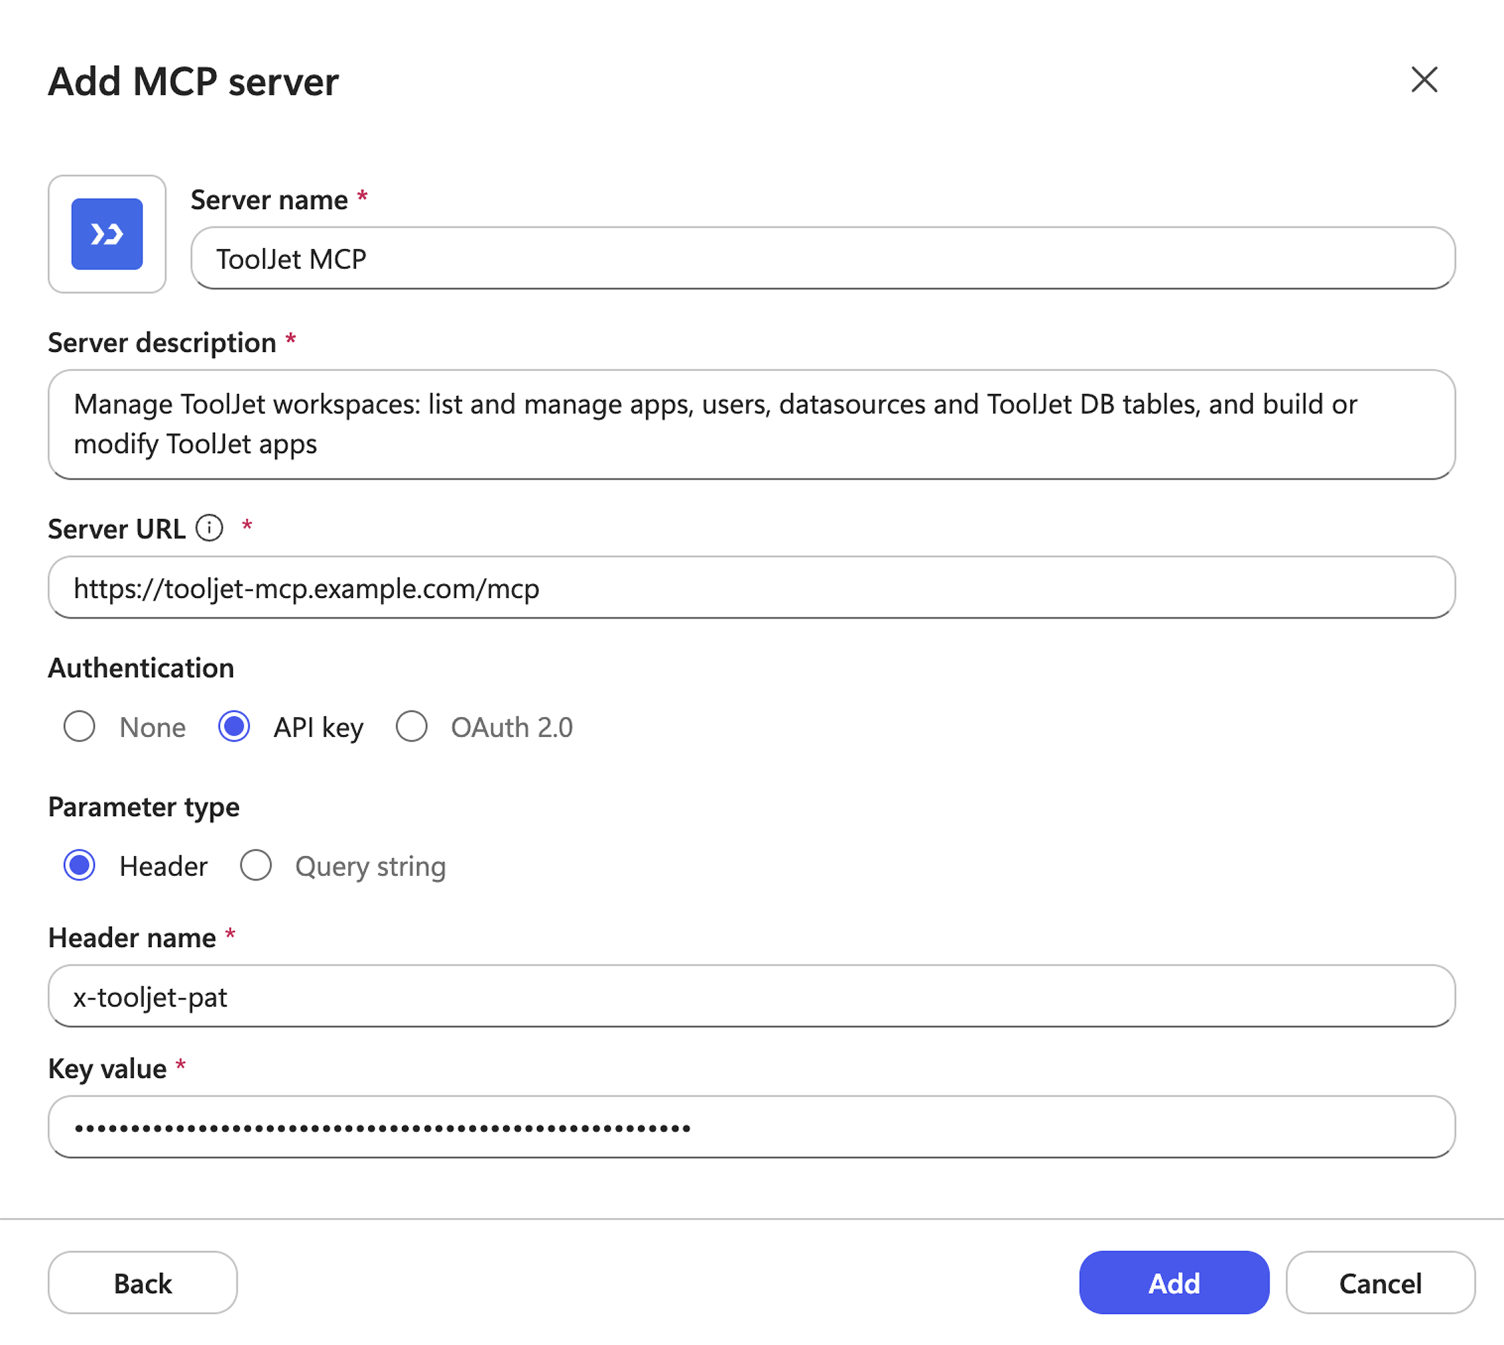This screenshot has width=1504, height=1345.
Task: Click the Add MCP server heading
Action: click(194, 81)
